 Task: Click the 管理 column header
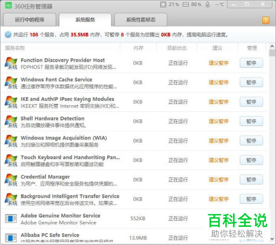click(252, 48)
